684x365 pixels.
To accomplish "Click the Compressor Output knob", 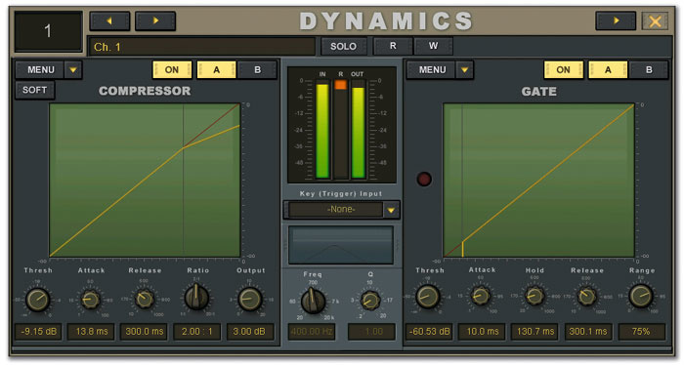I will point(250,300).
